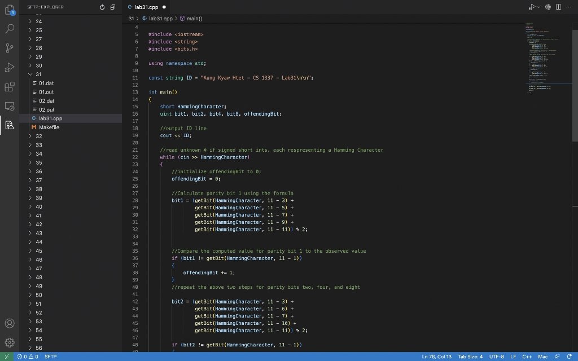The image size is (578, 361).
Task: Open the Search view icon
Action: tap(10, 29)
